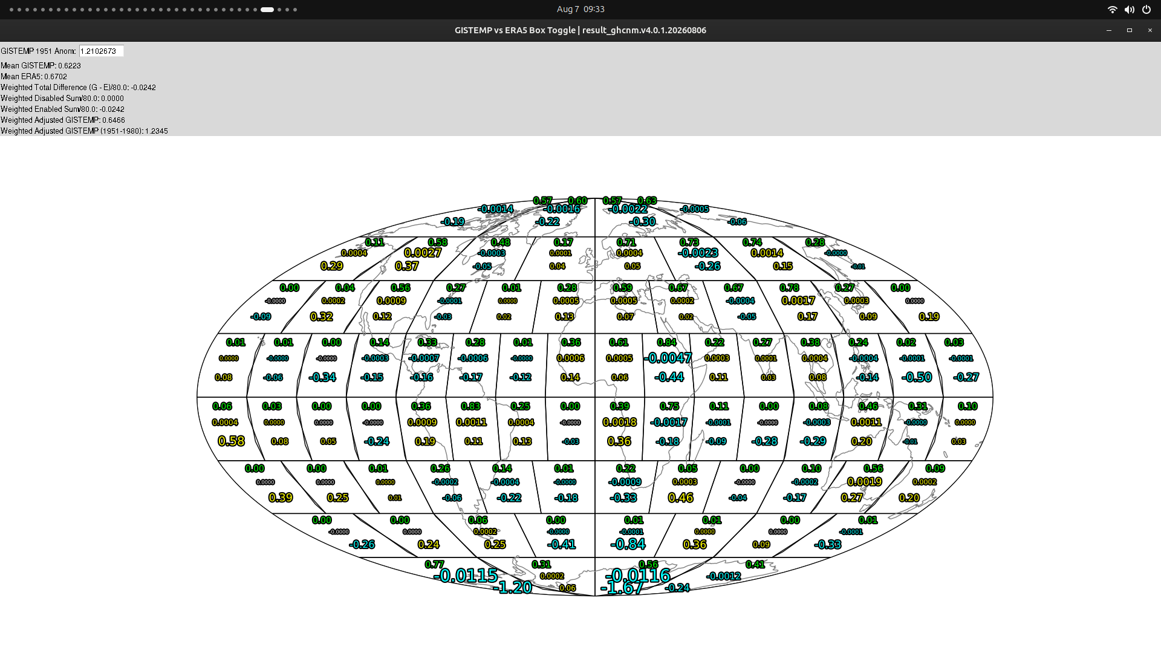Toggle the box labeled 0.0027
Image resolution: width=1161 pixels, height=653 pixels.
point(423,253)
